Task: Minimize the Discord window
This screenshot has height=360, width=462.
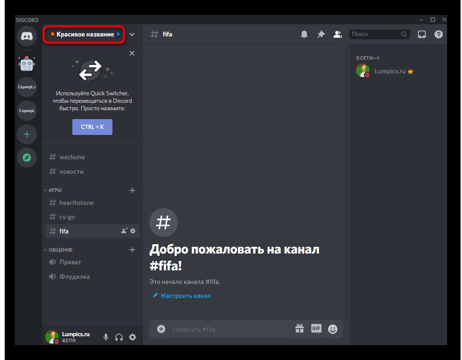Action: (x=421, y=20)
